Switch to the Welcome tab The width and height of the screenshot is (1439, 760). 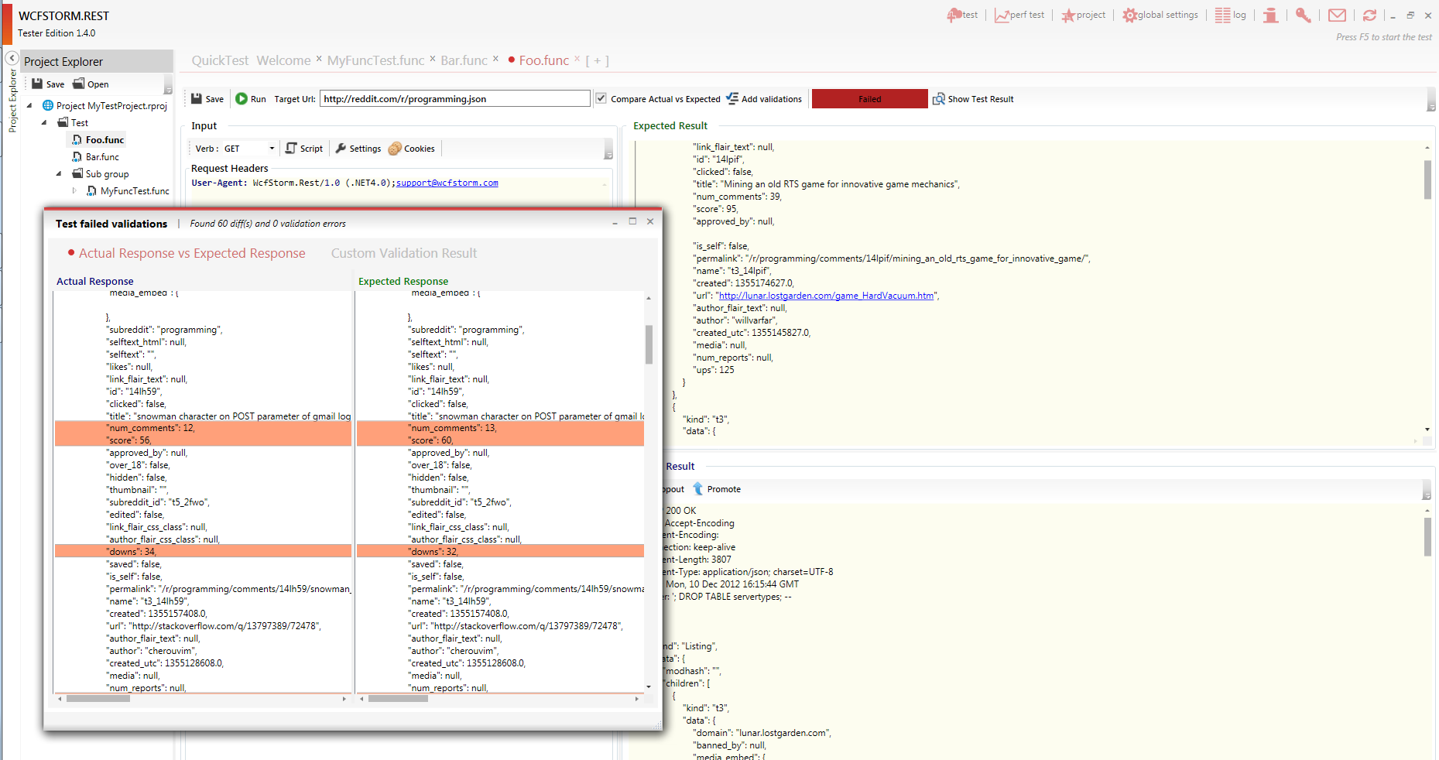click(283, 60)
